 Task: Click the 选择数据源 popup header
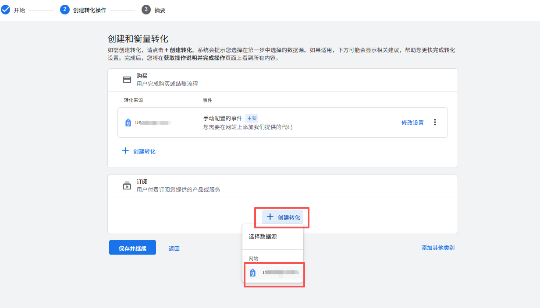[263, 237]
